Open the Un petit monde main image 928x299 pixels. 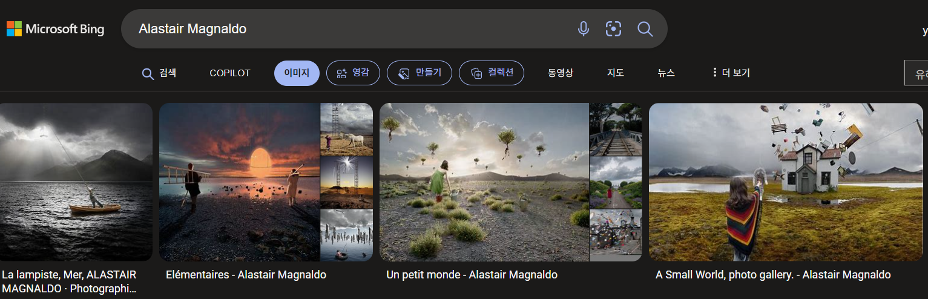[484, 182]
